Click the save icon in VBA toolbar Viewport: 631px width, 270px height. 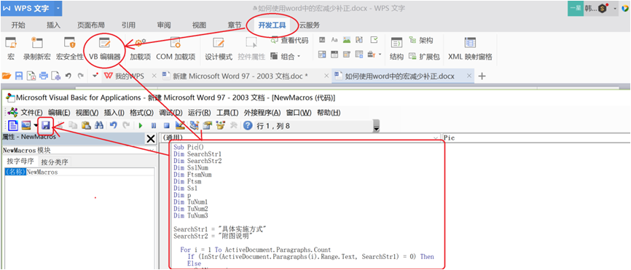pos(46,126)
